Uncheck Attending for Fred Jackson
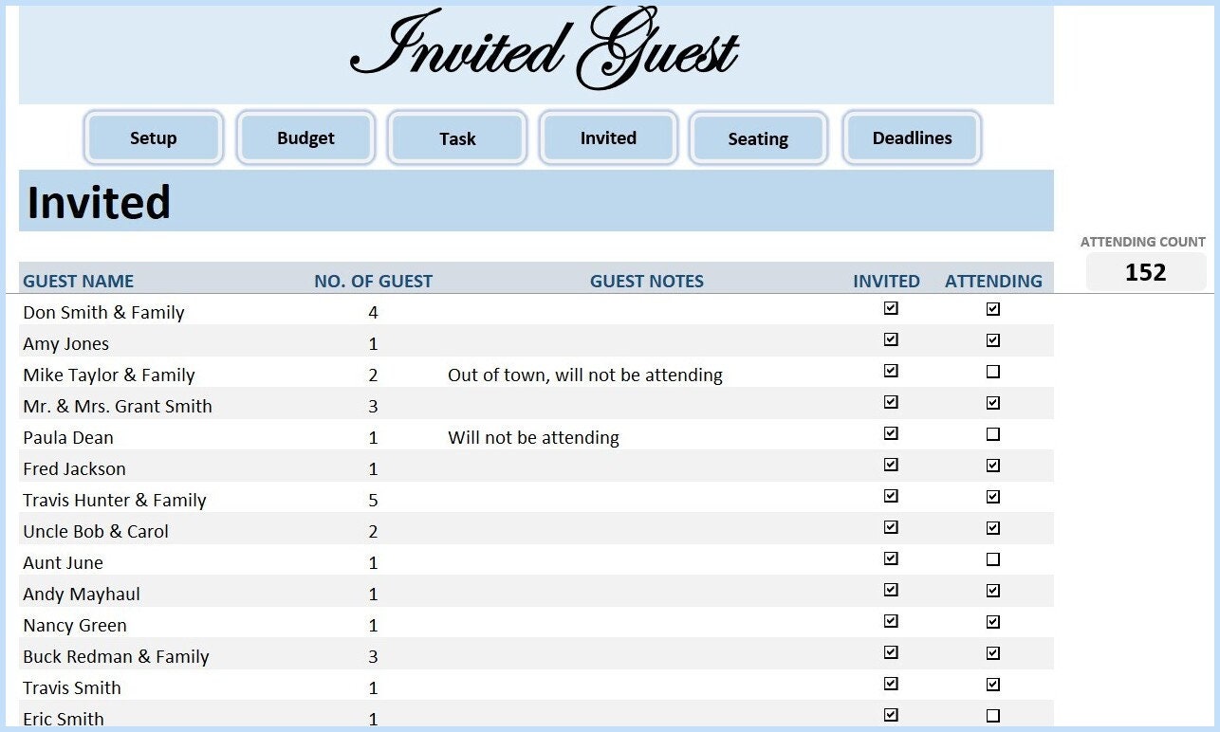Viewport: 1220px width, 732px height. [993, 466]
